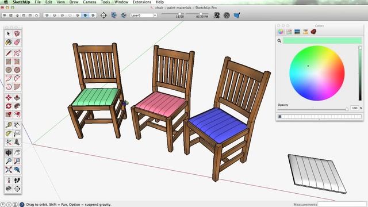The height and width of the screenshot is (207, 368).
Task: Open the Camera menu
Action: coord(90,2)
